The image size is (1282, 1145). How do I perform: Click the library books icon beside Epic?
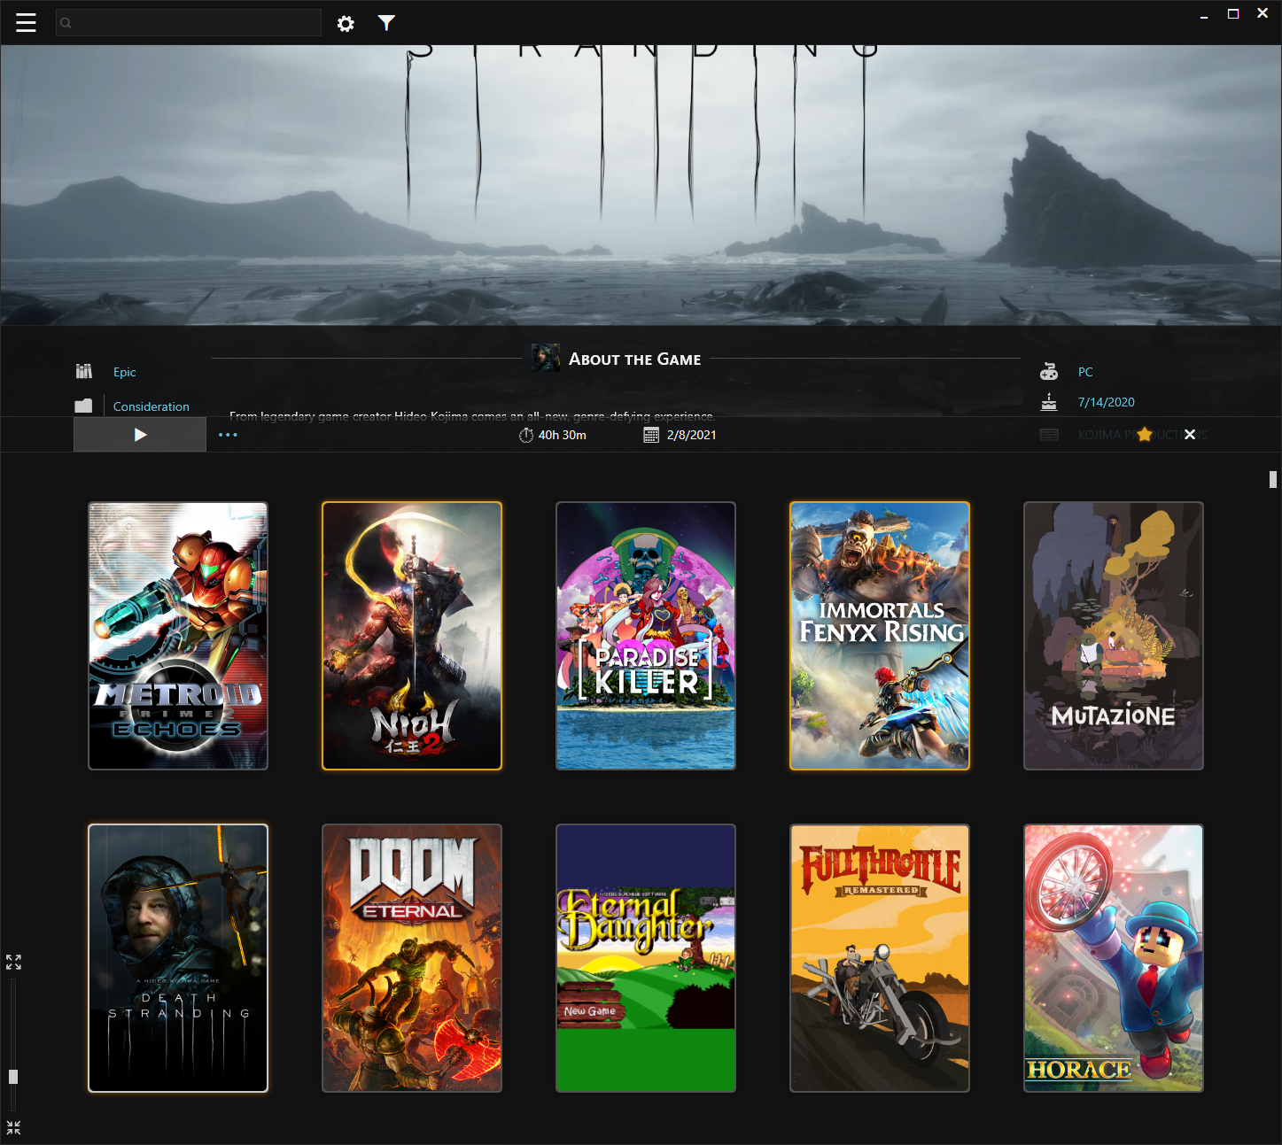(x=84, y=371)
